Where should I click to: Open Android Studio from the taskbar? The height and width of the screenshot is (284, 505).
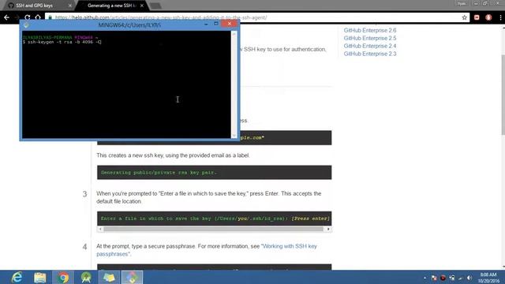pos(86,277)
